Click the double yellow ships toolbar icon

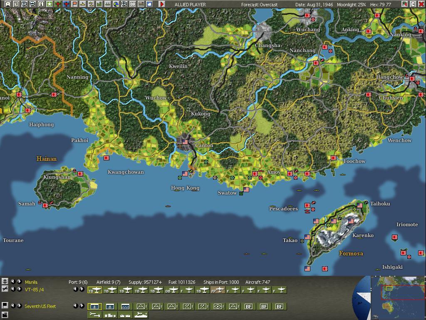point(91,4)
